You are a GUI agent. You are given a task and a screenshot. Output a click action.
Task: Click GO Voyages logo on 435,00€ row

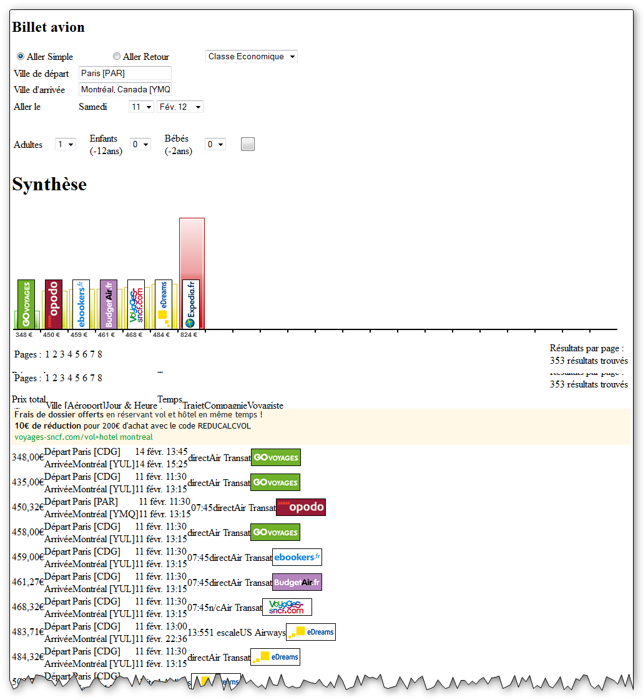(x=275, y=483)
